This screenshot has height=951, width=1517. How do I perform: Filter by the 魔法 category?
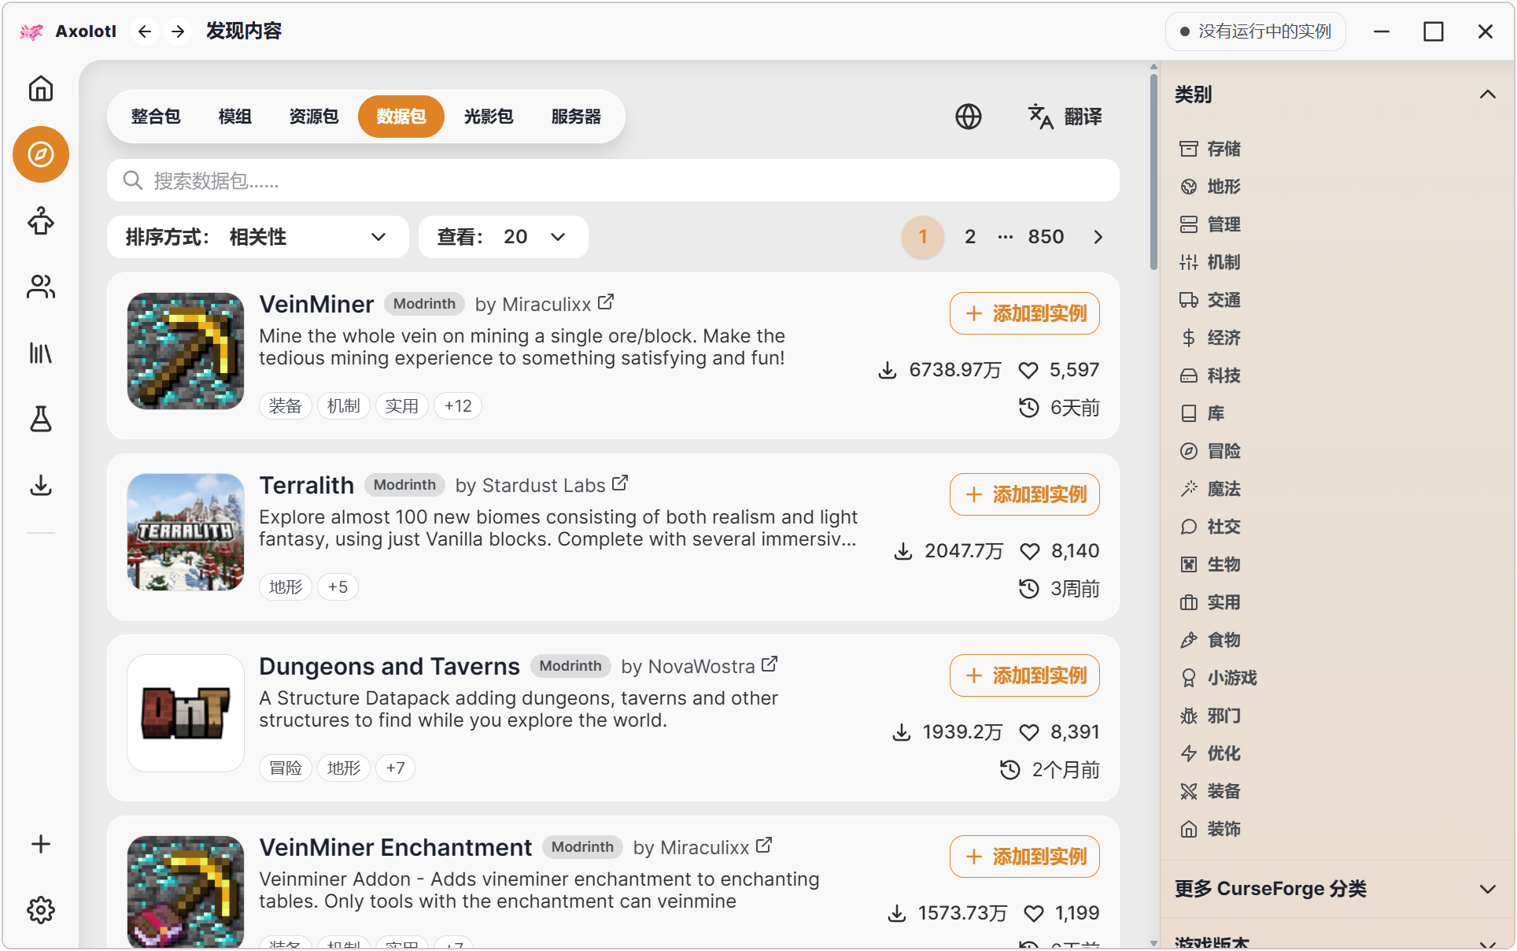pos(1211,489)
